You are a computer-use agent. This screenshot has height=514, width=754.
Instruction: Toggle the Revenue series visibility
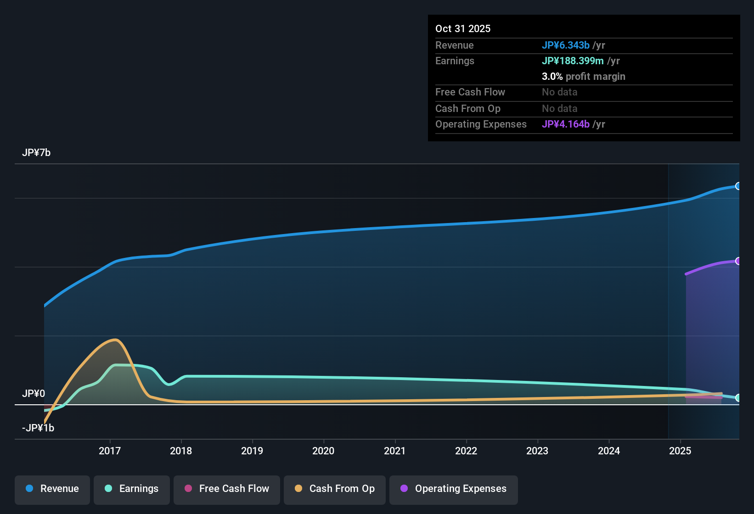(x=52, y=489)
